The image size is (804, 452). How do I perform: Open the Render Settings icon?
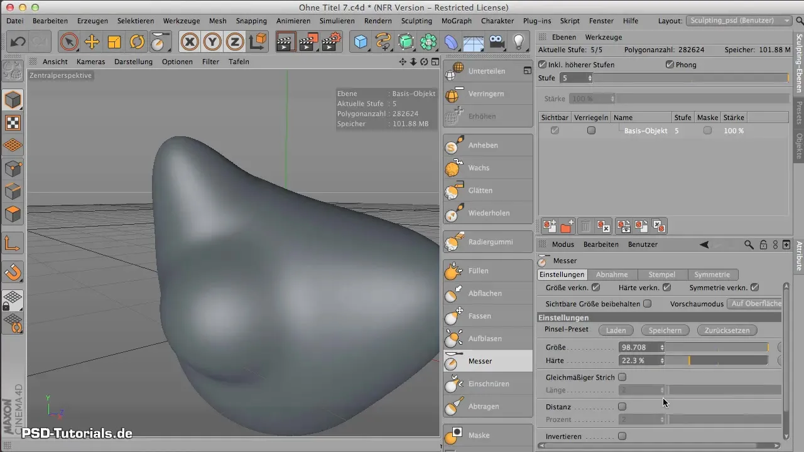pyautogui.click(x=330, y=42)
